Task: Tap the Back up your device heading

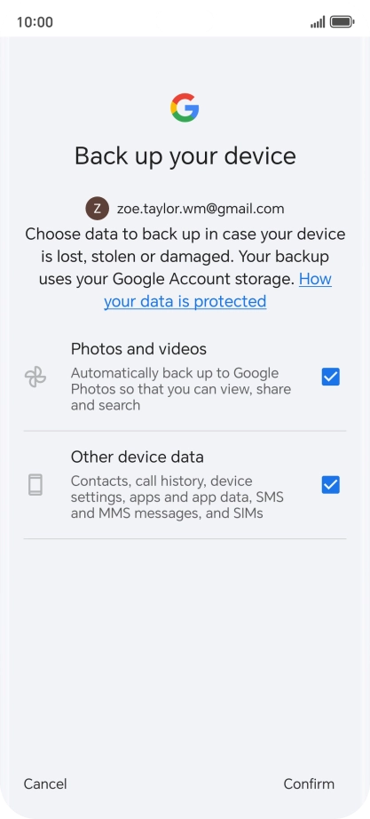Action: click(185, 156)
